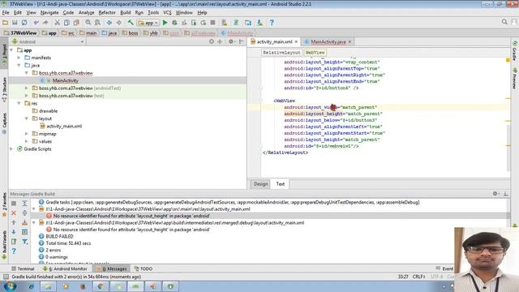This screenshot has width=519, height=292.
Task: Collapse the res folder
Action: pos(19,103)
